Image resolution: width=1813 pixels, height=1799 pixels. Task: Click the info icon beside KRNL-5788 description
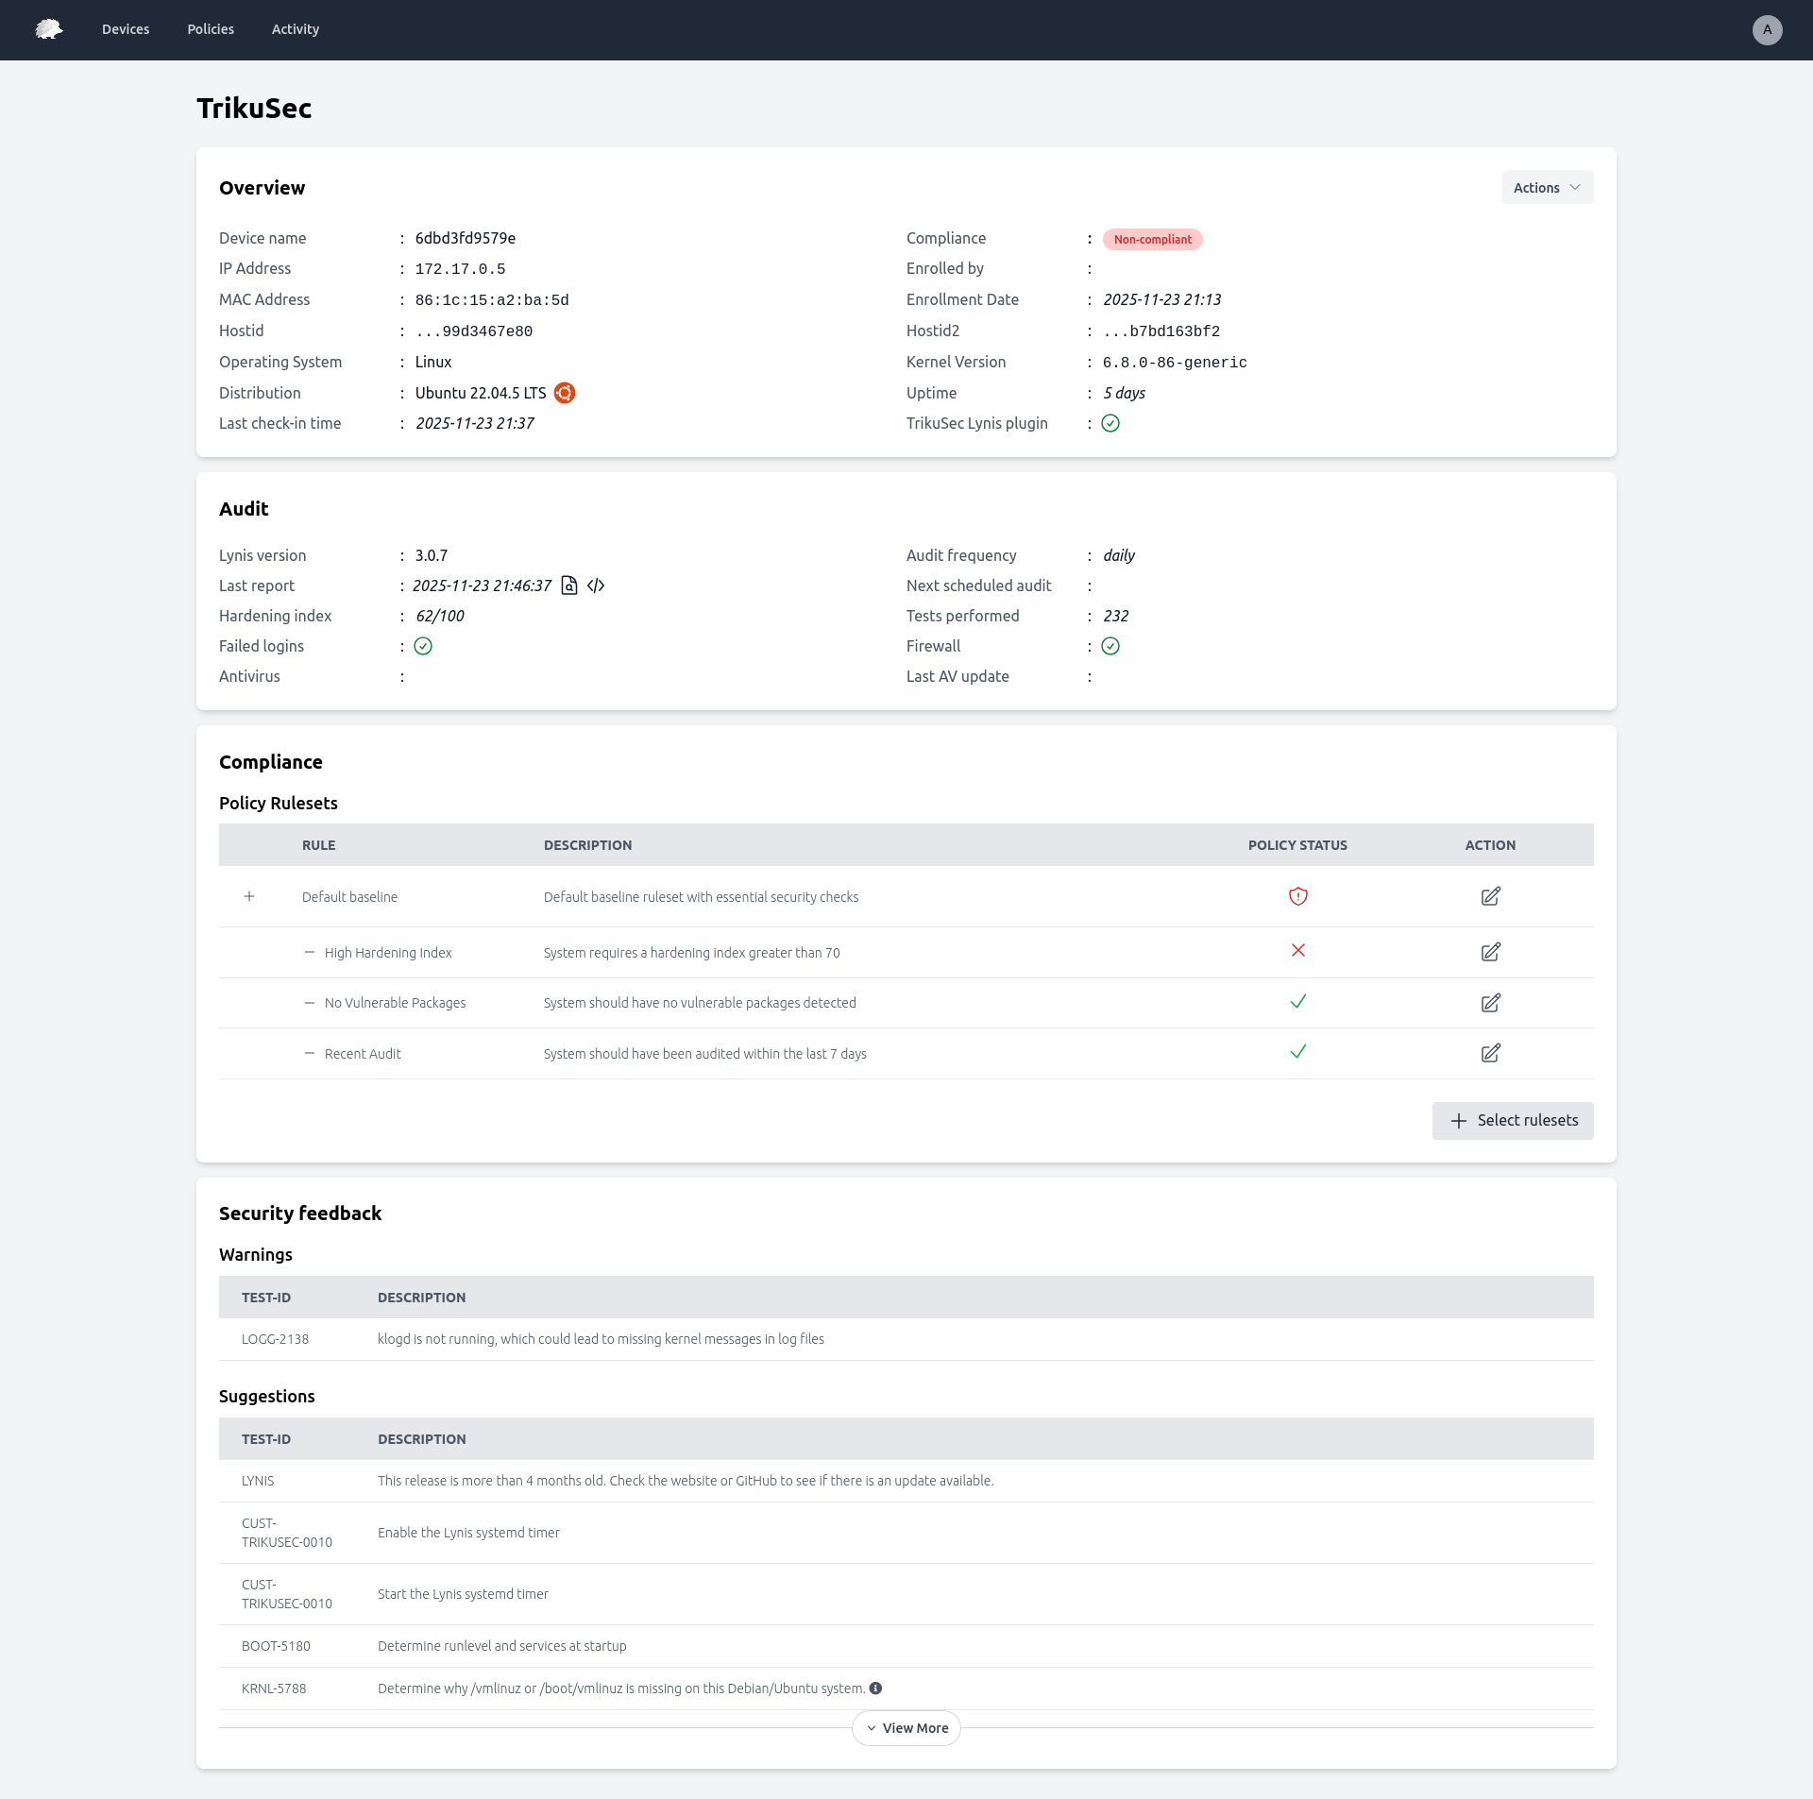tap(876, 1688)
